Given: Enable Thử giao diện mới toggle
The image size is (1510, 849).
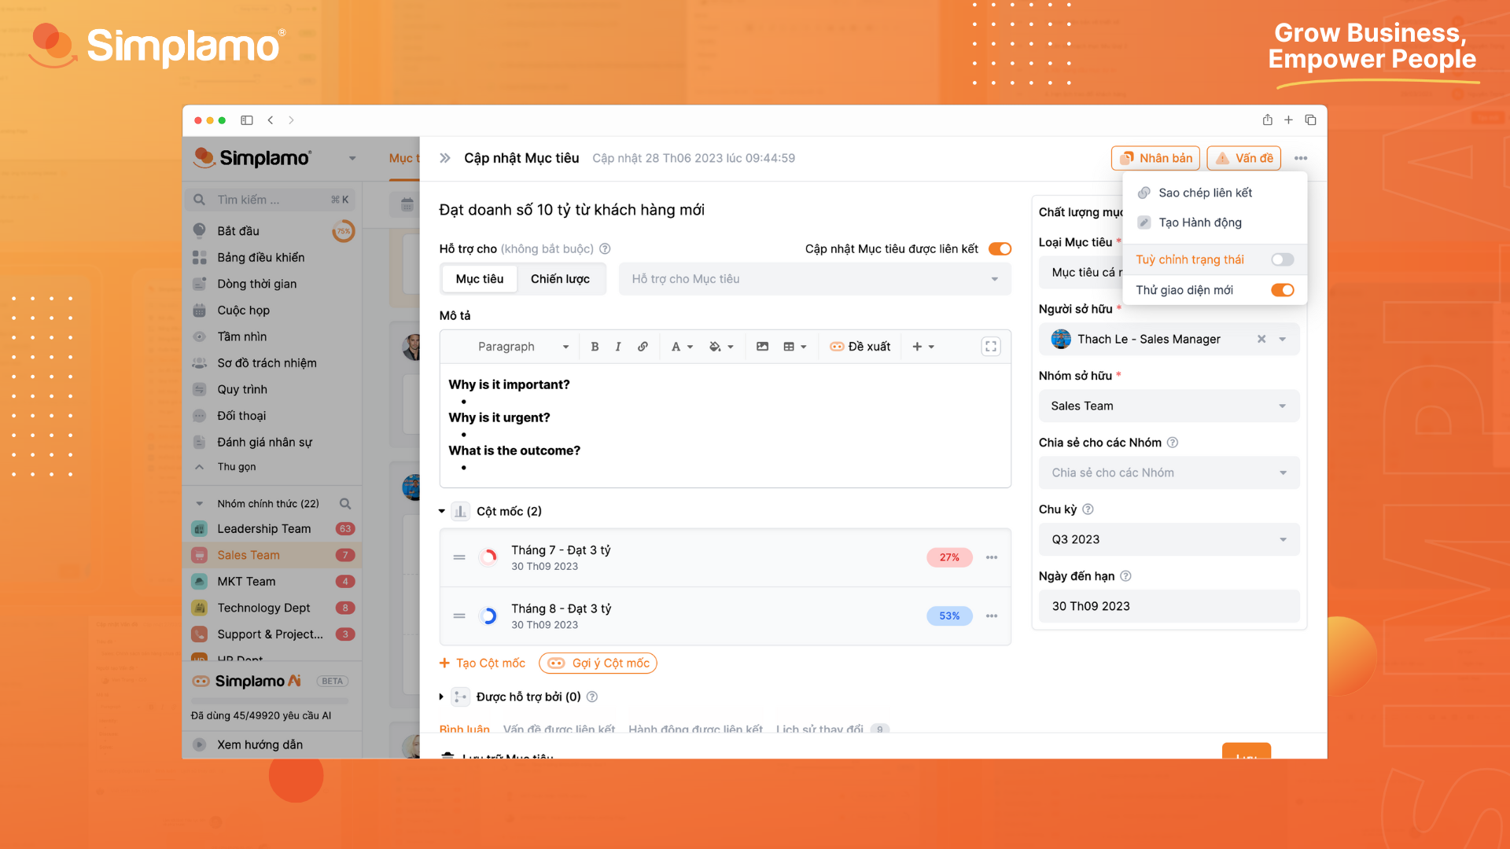Looking at the screenshot, I should 1284,289.
